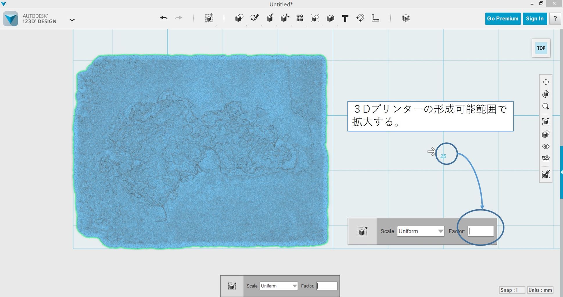Toggle the grid display icon
The width and height of the screenshot is (563, 297).
[546, 158]
